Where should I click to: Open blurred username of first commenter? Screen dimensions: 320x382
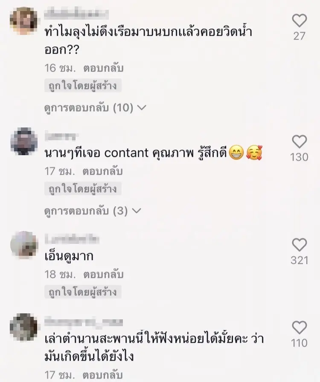pyautogui.click(x=76, y=14)
